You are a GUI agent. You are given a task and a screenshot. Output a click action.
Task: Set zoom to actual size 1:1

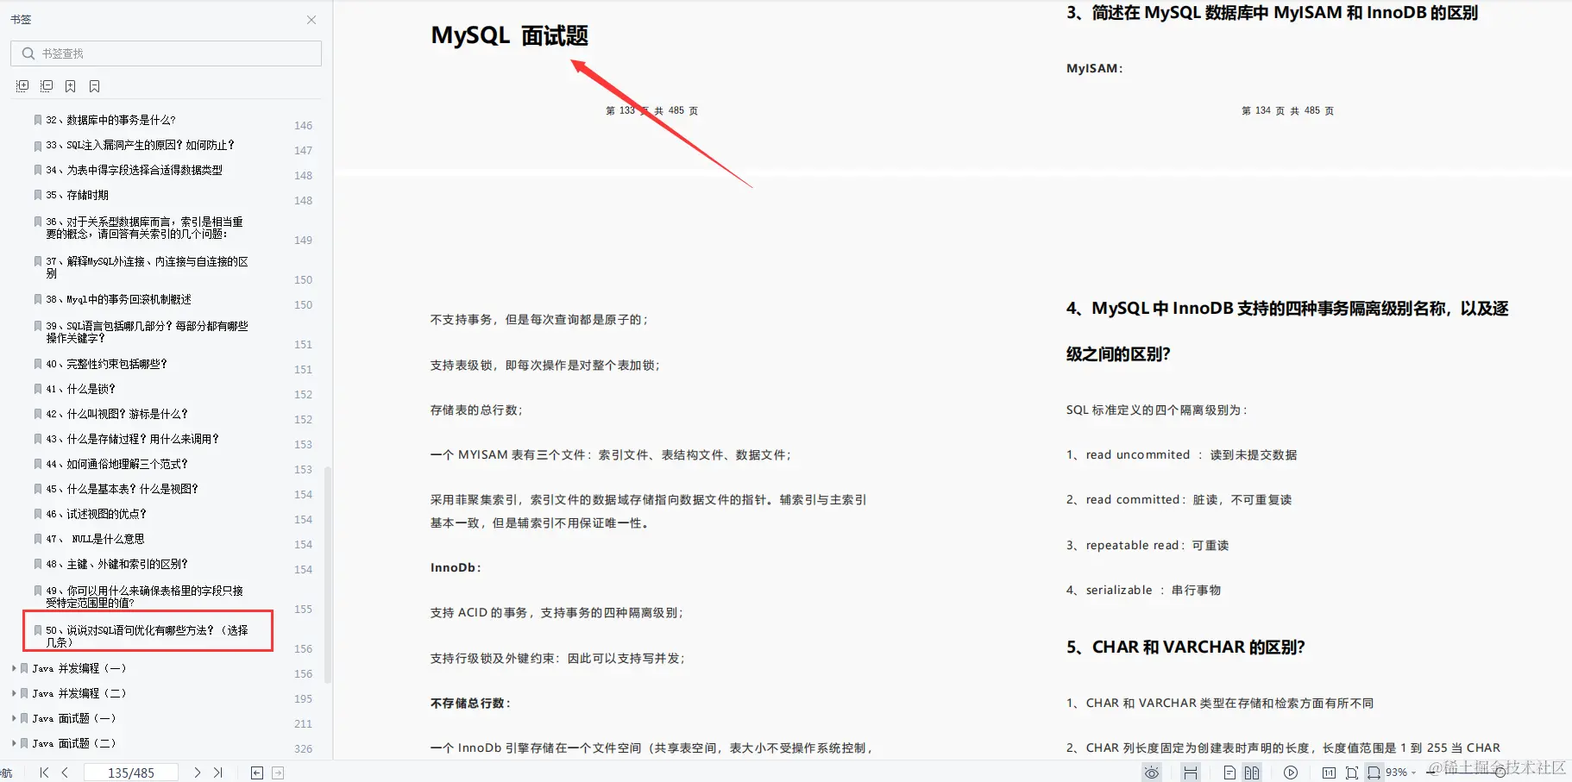(x=1330, y=773)
